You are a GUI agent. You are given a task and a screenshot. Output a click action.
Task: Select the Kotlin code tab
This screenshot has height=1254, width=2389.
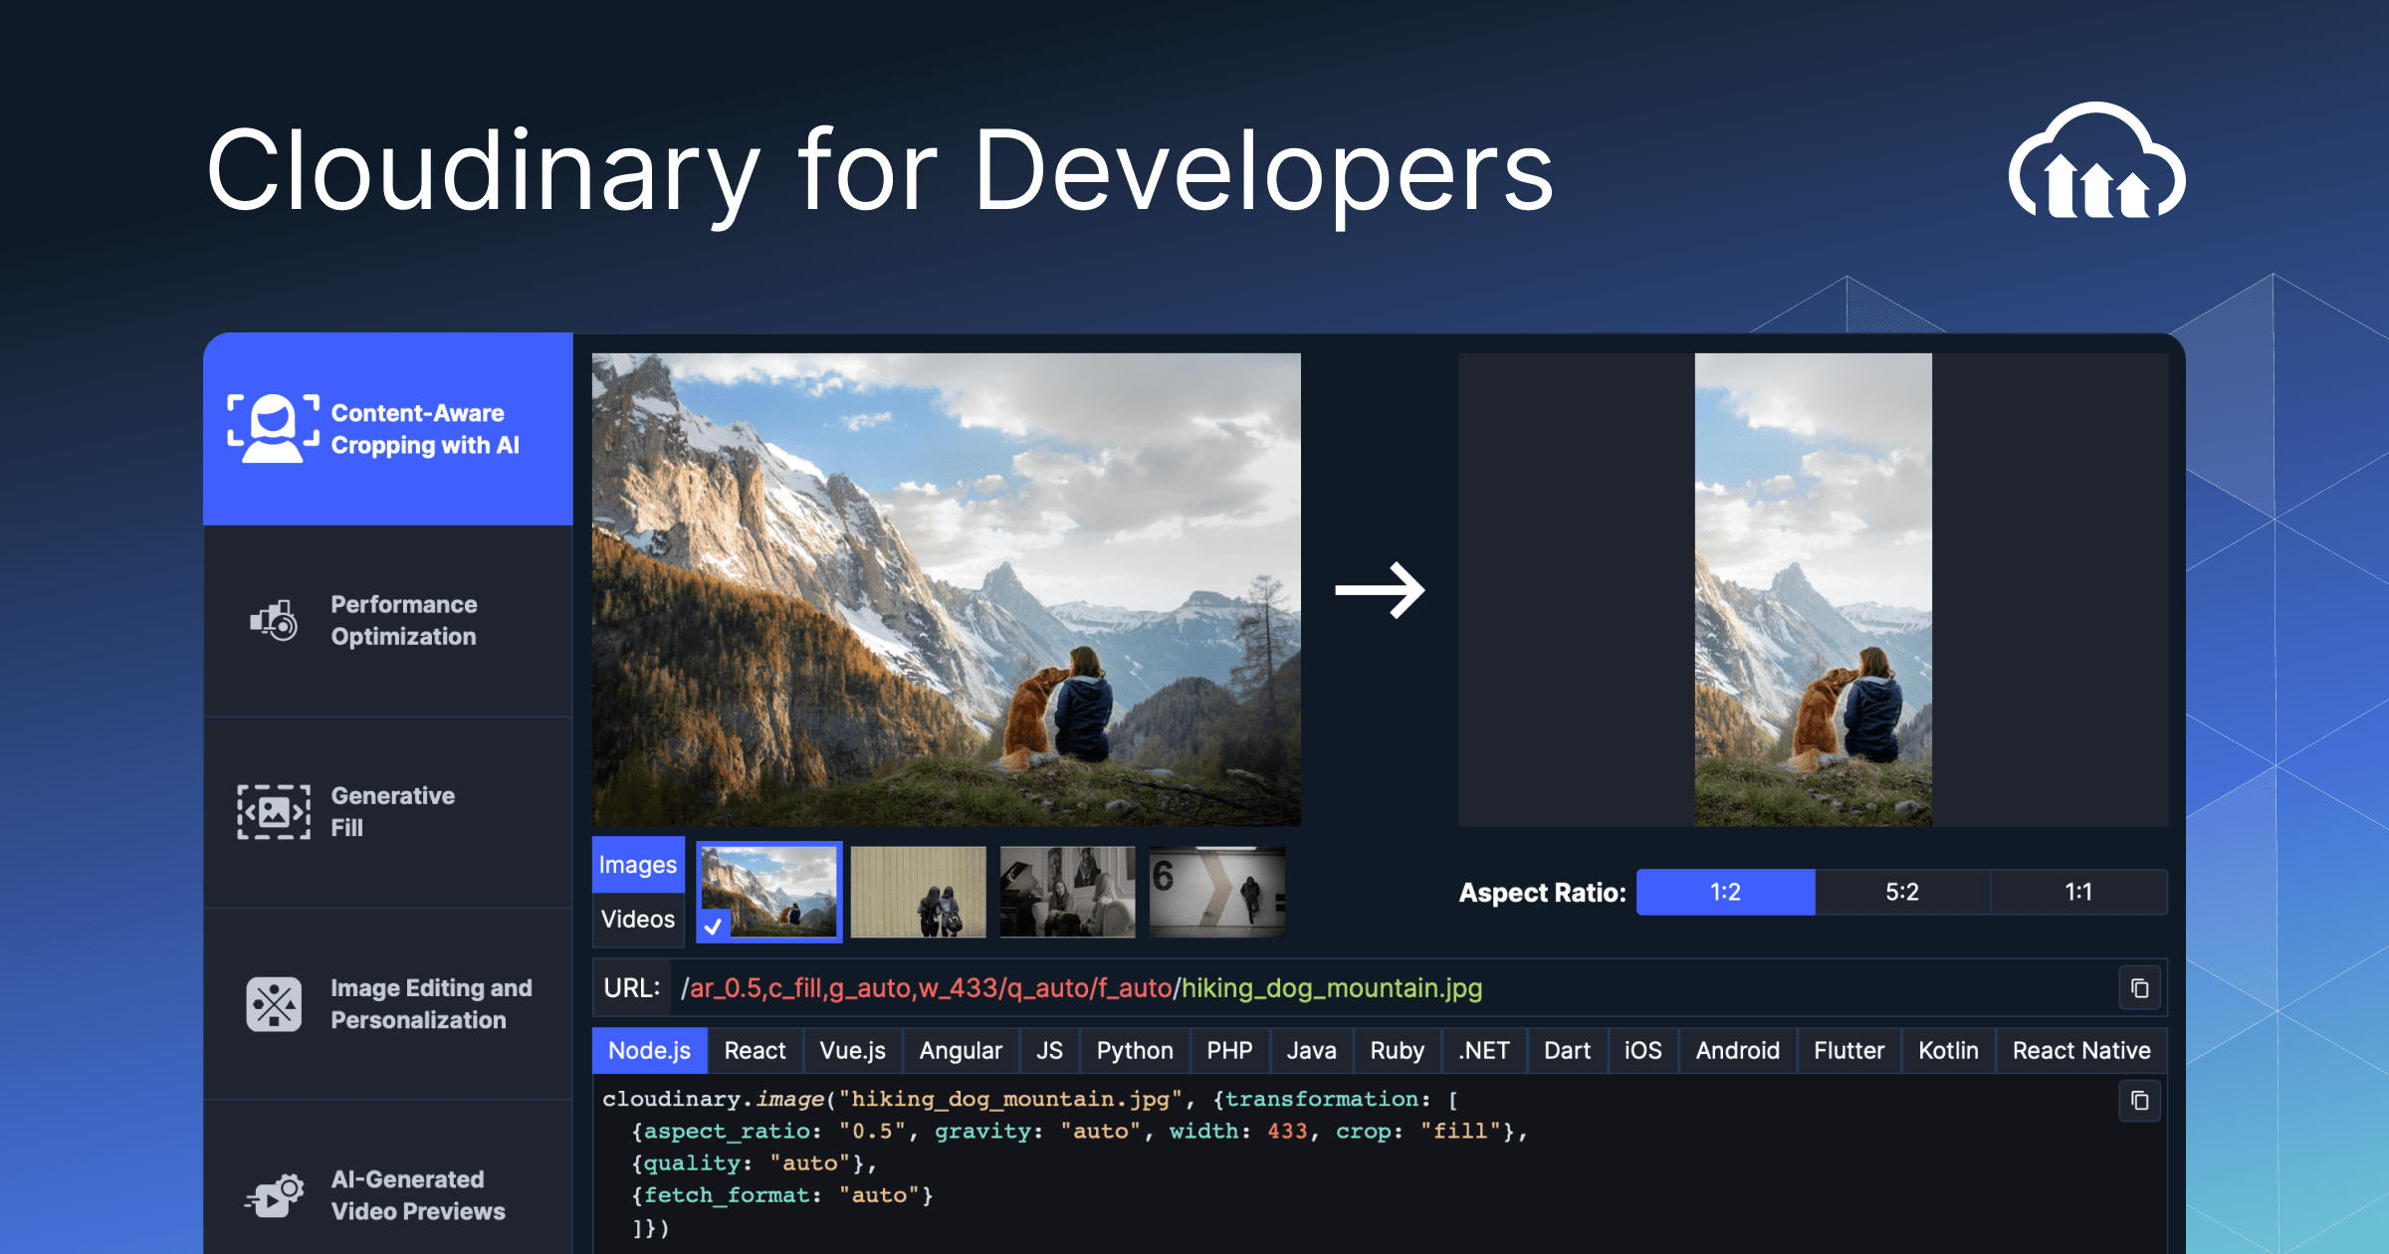(1948, 1051)
